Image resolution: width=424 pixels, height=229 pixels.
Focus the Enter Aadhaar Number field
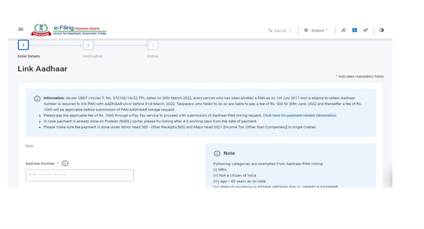tap(80, 175)
